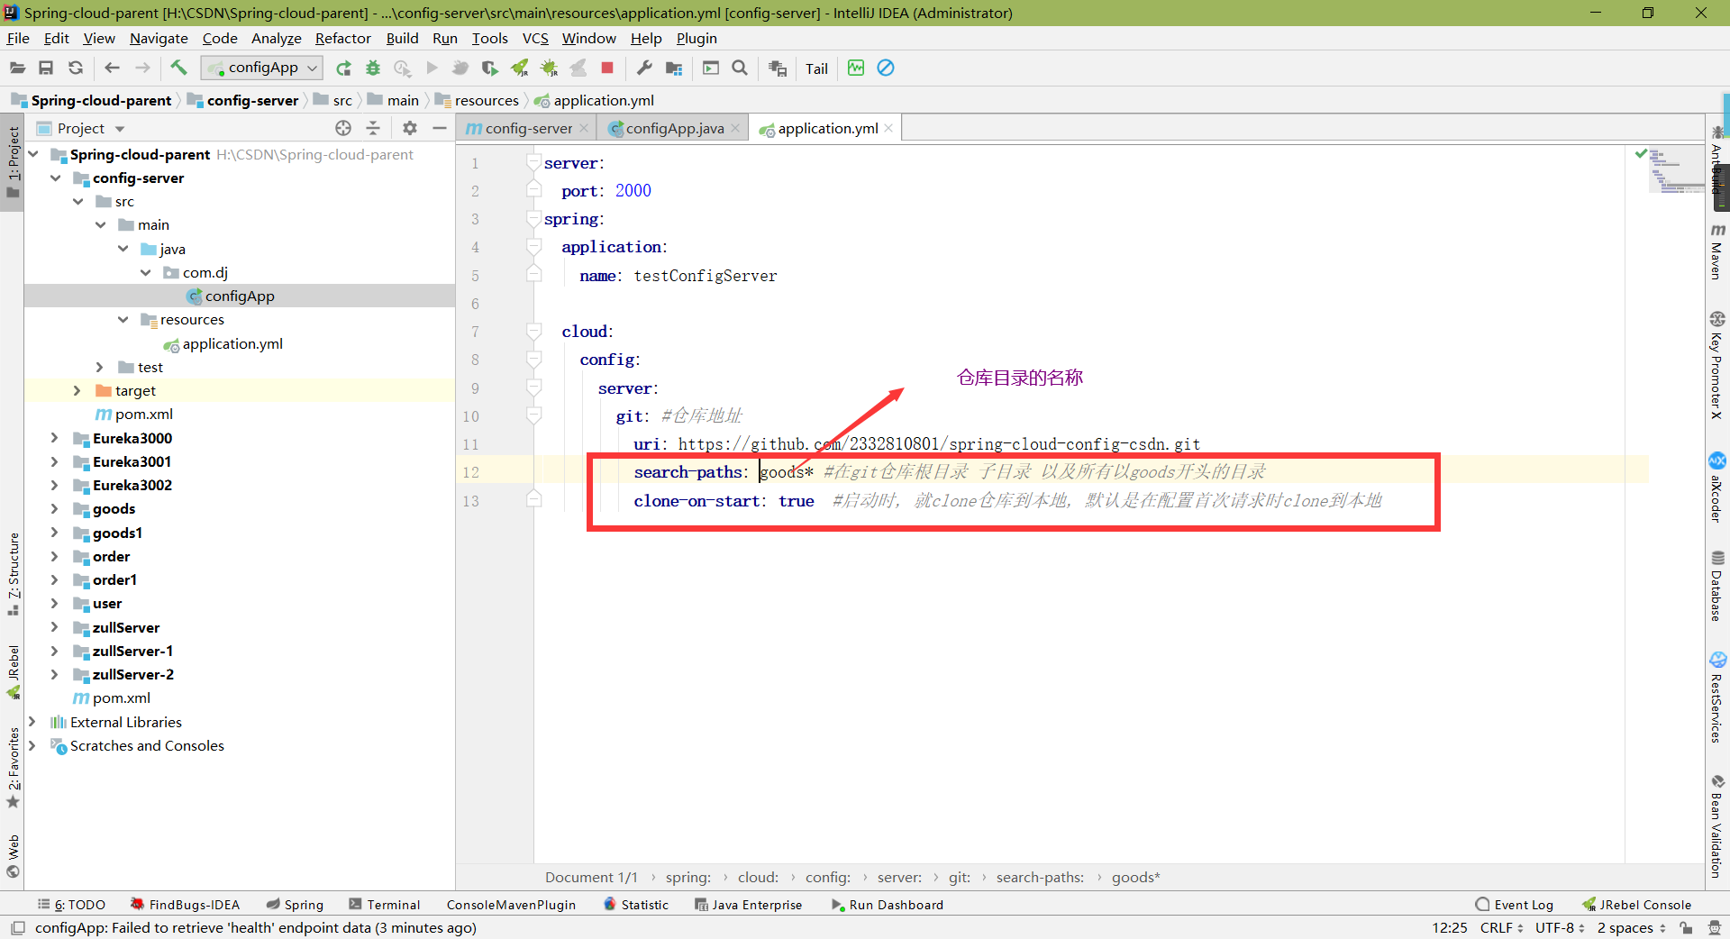
Task: Run with coverage using the shield icon
Action: 489,68
